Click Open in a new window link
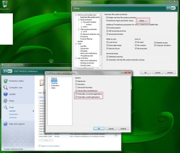This screenshot has height=153, width=180. 50,146
